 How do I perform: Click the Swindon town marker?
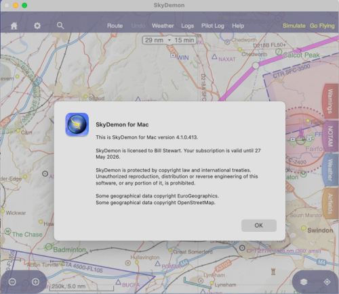coord(304,228)
